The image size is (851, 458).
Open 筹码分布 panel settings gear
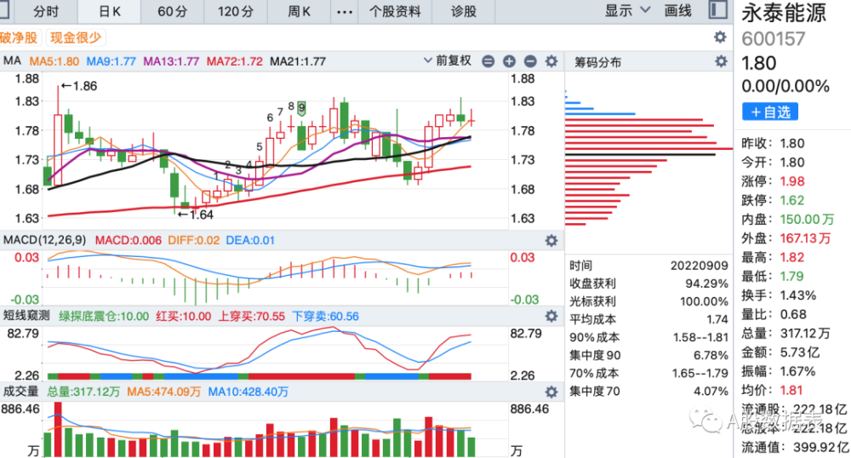721,61
